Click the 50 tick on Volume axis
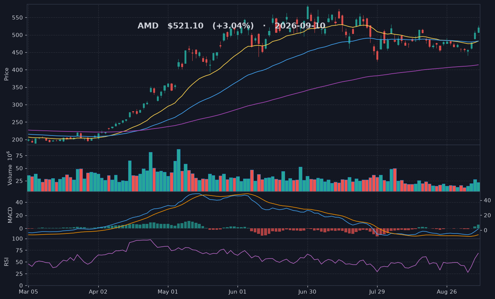This screenshot has width=495, height=299. click(x=20, y=169)
